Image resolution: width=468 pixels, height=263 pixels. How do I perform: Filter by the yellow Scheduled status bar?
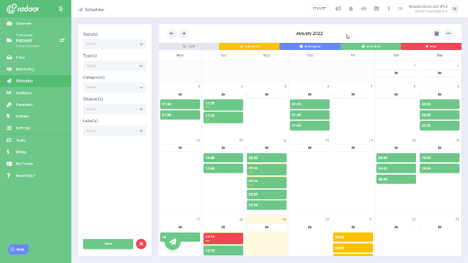click(x=249, y=47)
